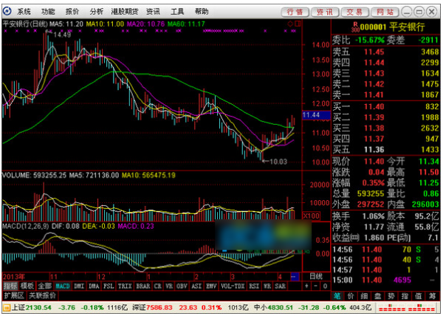Open the 帮助 menu
The width and height of the screenshot is (443, 316).
pyautogui.click(x=202, y=12)
